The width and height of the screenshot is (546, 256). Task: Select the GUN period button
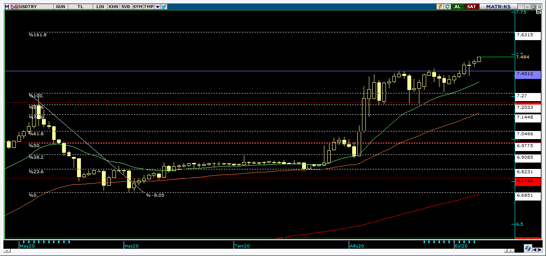(x=60, y=6)
